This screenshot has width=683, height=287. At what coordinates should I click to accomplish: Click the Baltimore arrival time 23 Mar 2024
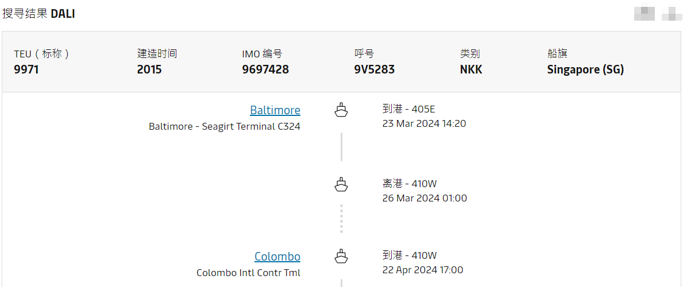click(424, 123)
